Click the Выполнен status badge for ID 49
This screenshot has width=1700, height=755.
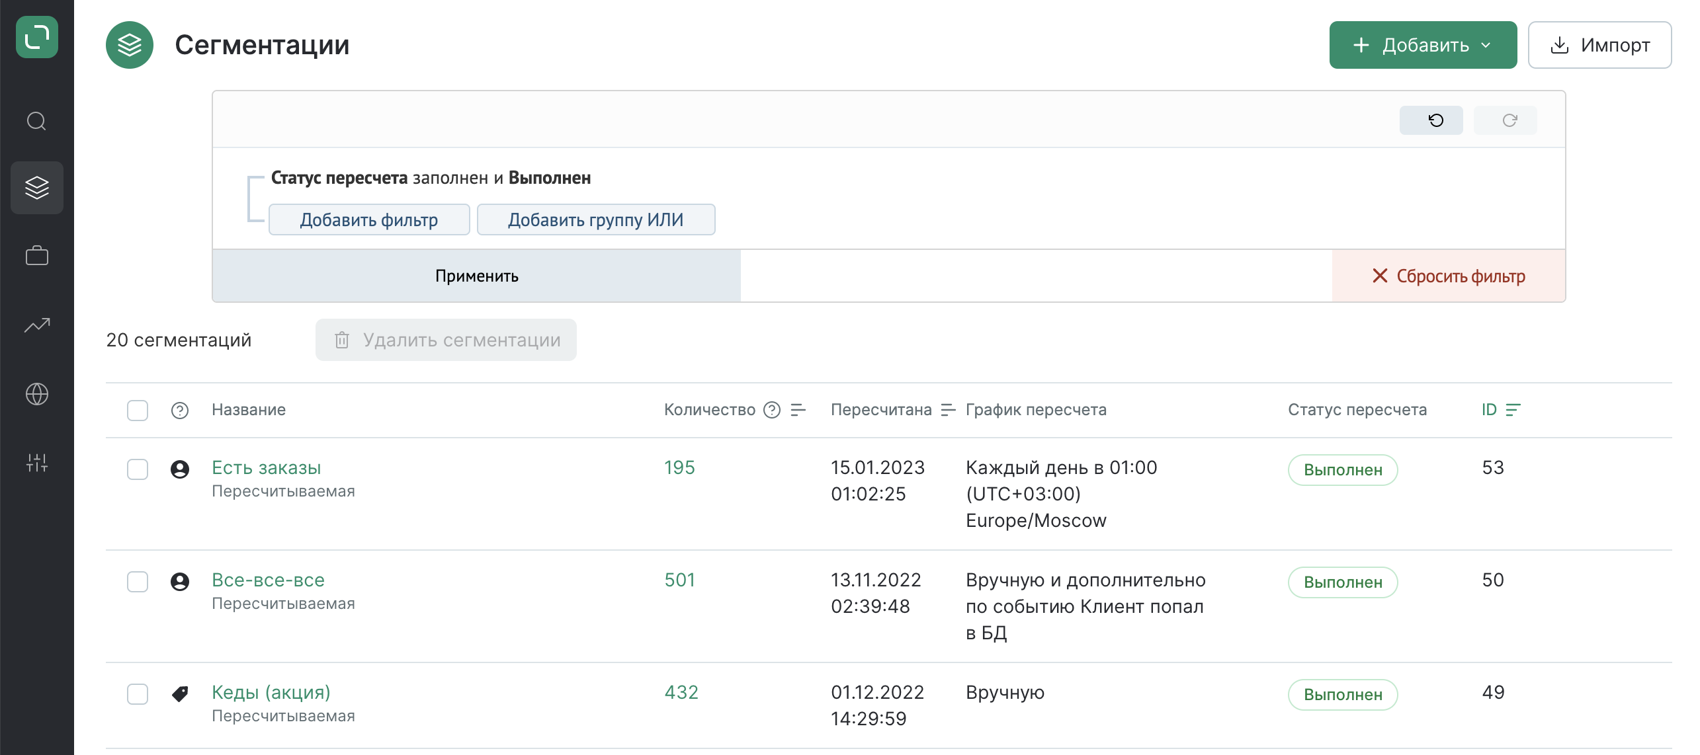point(1343,695)
